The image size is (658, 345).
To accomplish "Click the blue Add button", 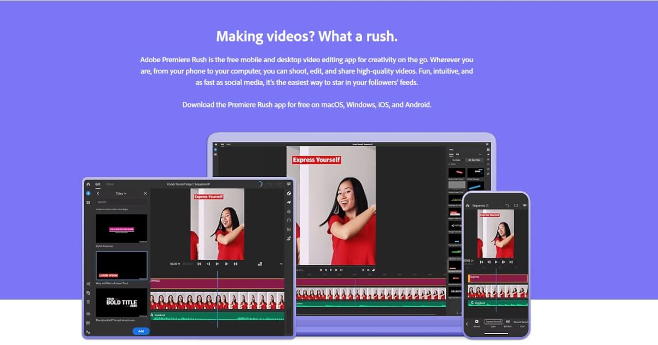I will point(141,331).
